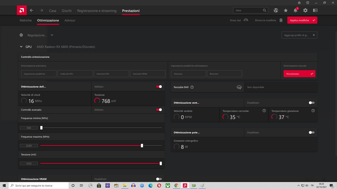Viewport: 337px width, 189px height.
Task: Toggle the Controllo avanzato switch
Action: click(159, 110)
